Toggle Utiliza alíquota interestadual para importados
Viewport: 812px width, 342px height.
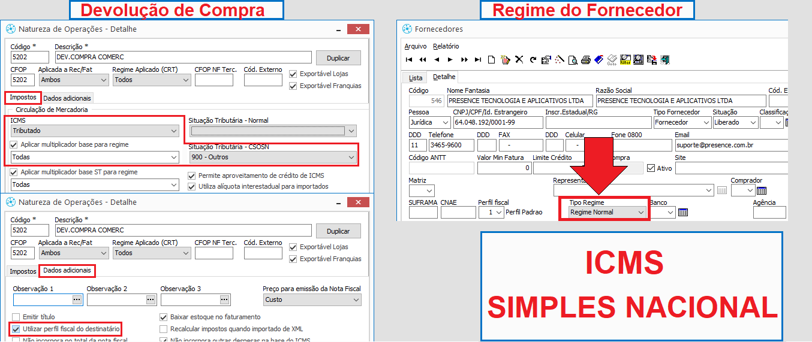click(192, 186)
